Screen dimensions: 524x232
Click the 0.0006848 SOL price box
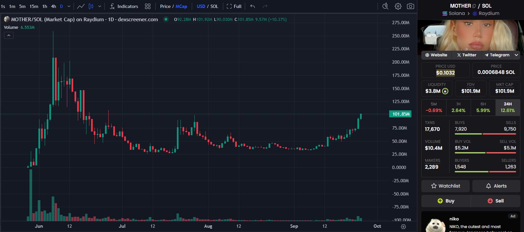[496, 70]
